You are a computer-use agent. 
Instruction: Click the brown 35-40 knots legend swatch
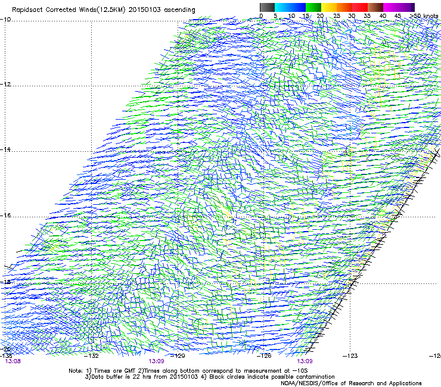[x=375, y=7]
